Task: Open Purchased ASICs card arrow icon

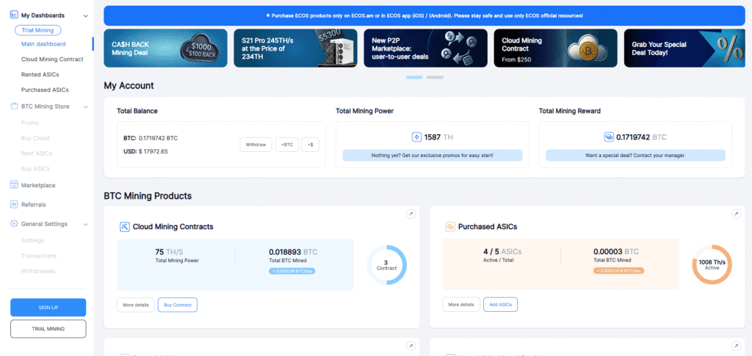Action: coord(736,214)
